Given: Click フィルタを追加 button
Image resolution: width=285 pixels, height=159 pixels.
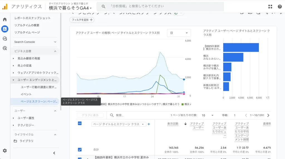Looking at the screenshot, I should [x=82, y=20].
